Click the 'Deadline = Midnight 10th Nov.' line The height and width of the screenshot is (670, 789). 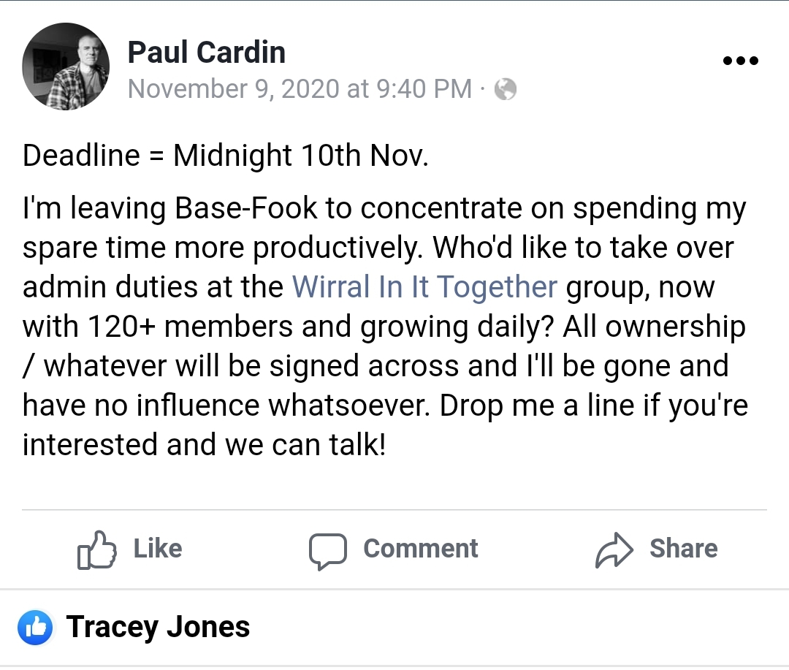click(226, 156)
